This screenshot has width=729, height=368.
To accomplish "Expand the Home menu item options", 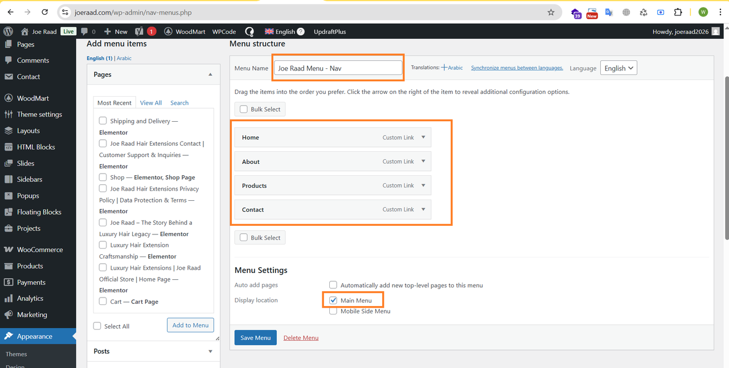I will tap(423, 137).
